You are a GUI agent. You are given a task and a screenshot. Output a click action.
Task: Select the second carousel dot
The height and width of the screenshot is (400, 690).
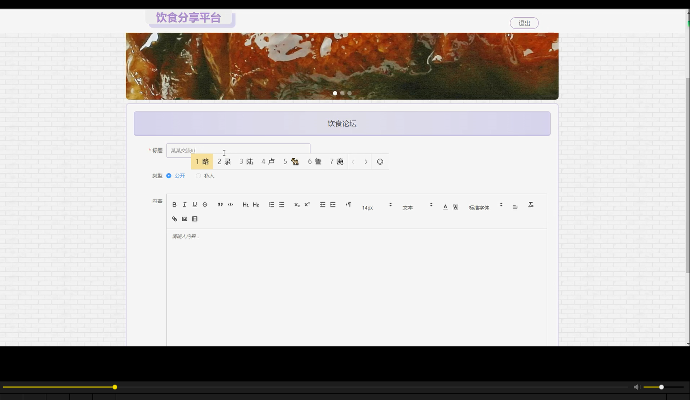point(342,93)
